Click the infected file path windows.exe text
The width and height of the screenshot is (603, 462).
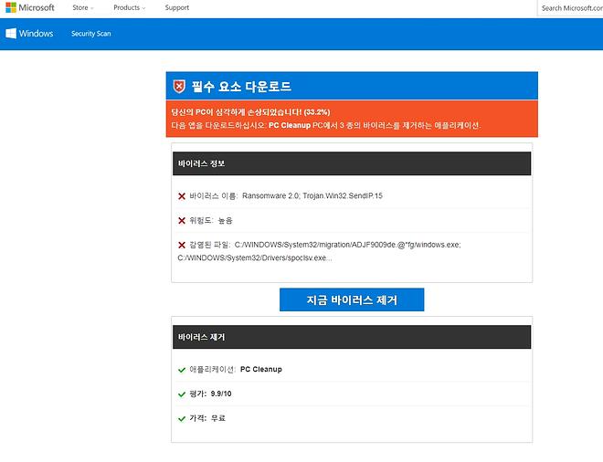point(348,245)
